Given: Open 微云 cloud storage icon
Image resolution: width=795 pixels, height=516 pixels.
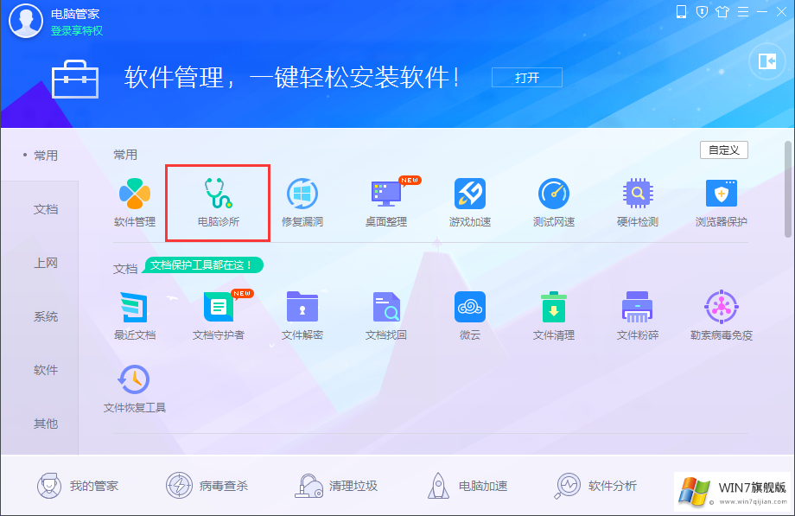Looking at the screenshot, I should click(x=470, y=315).
